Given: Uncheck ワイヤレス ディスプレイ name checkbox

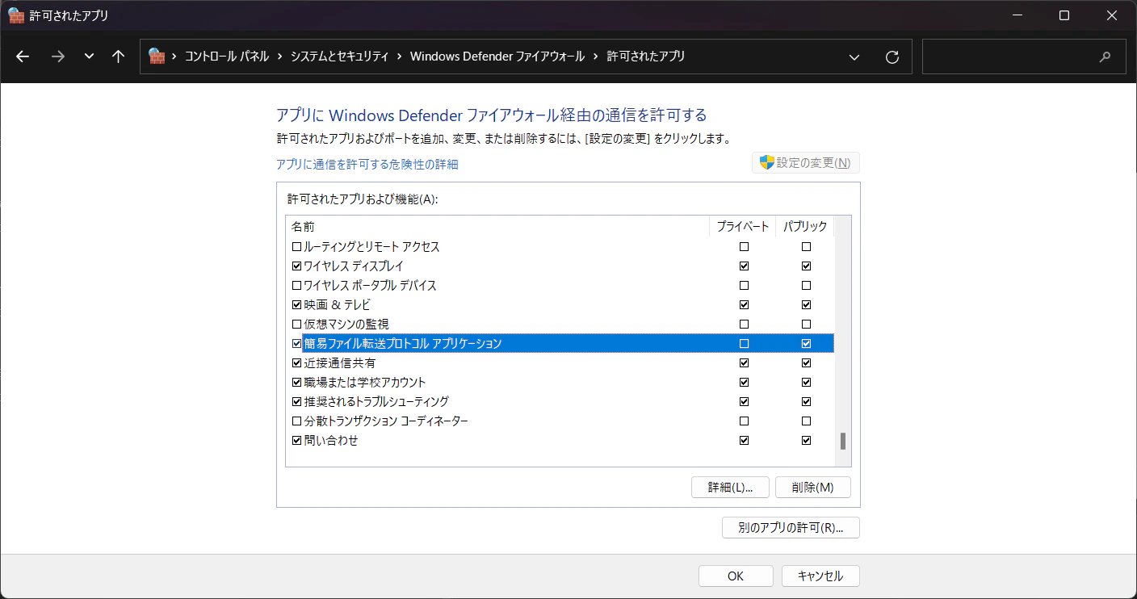Looking at the screenshot, I should pos(296,266).
